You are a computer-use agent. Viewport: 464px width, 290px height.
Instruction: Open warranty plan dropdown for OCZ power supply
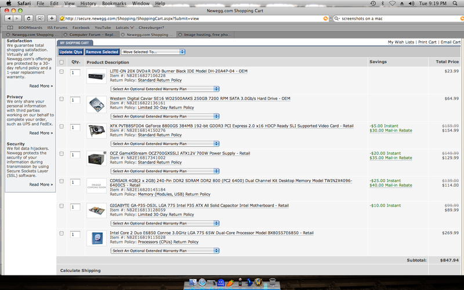click(x=165, y=171)
